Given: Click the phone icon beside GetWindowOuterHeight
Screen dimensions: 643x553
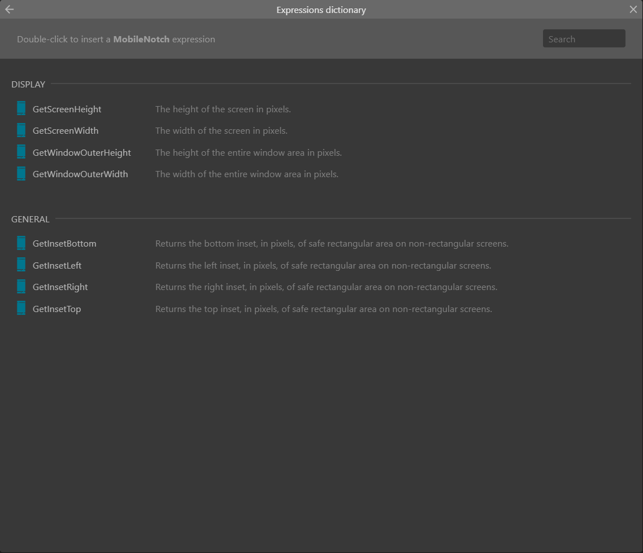Looking at the screenshot, I should tap(21, 152).
